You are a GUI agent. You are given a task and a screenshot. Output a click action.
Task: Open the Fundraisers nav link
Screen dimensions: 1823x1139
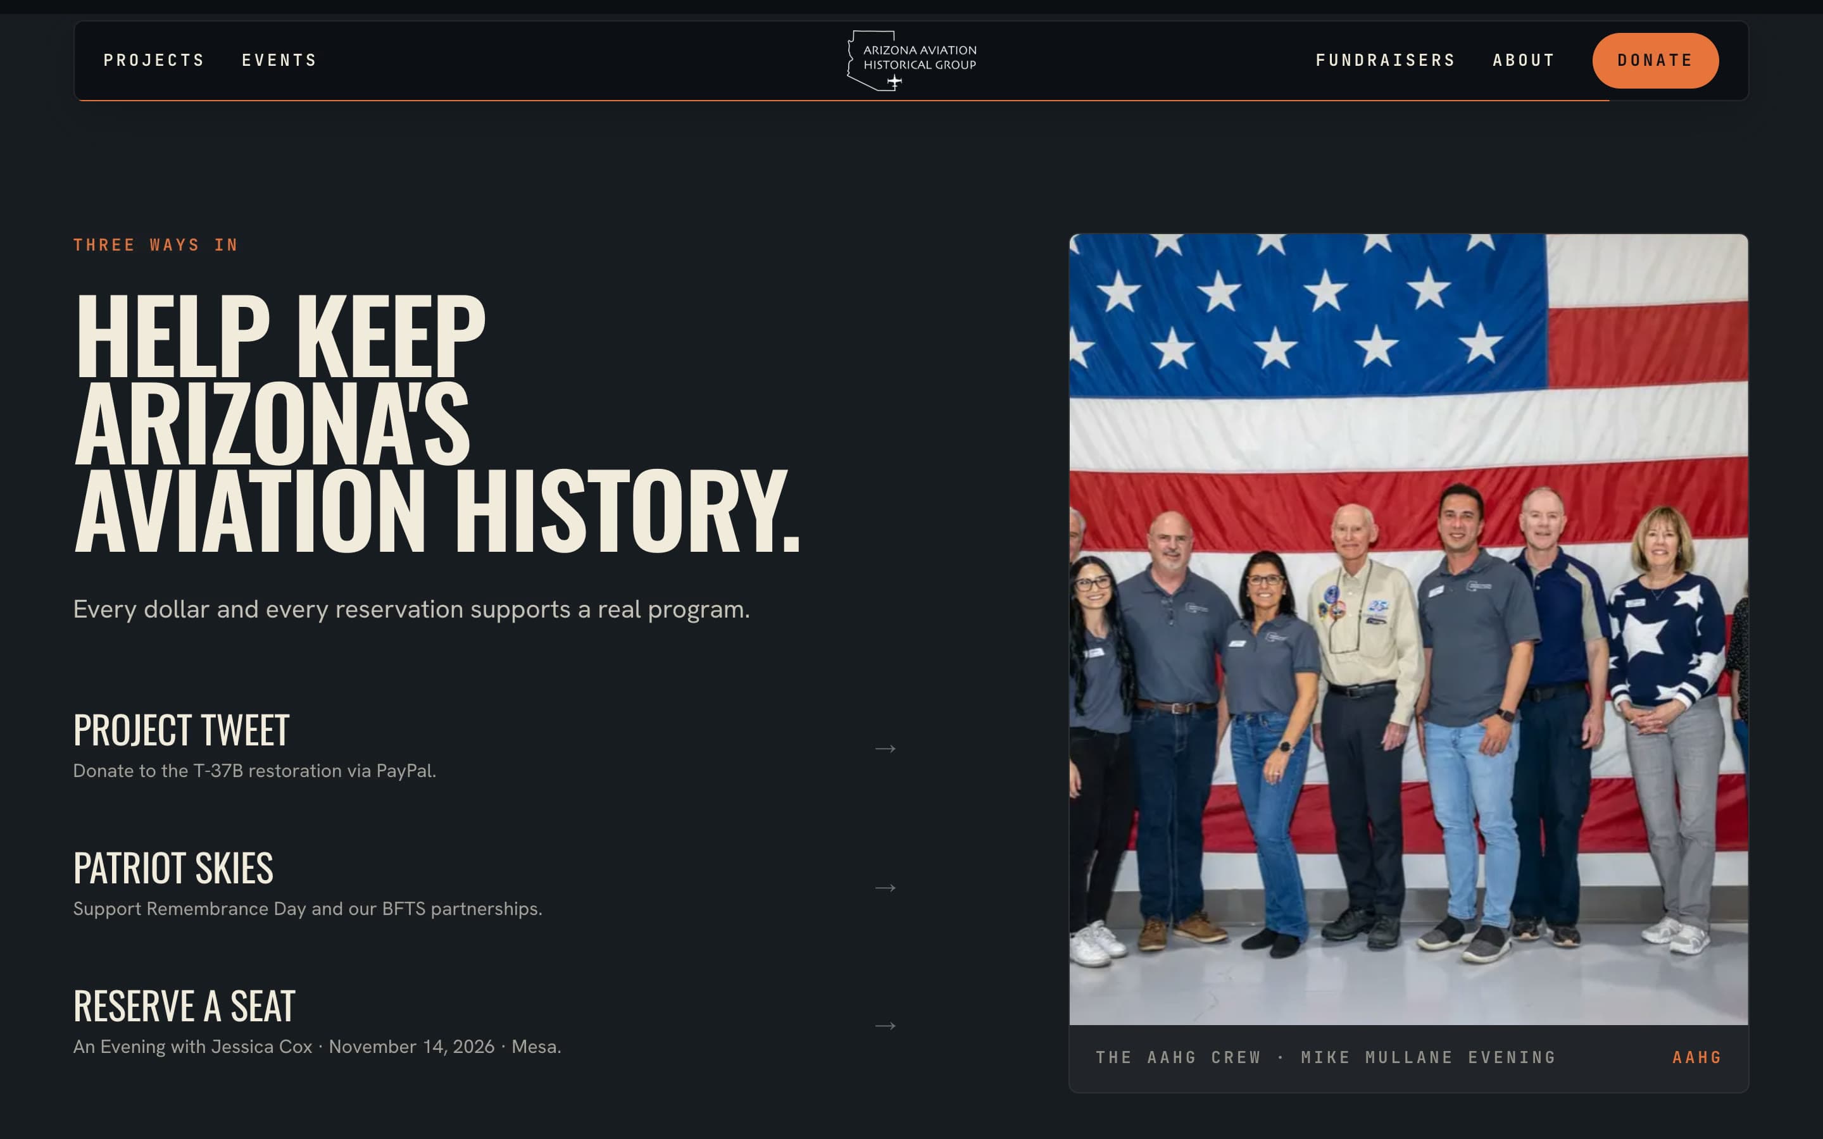1386,60
